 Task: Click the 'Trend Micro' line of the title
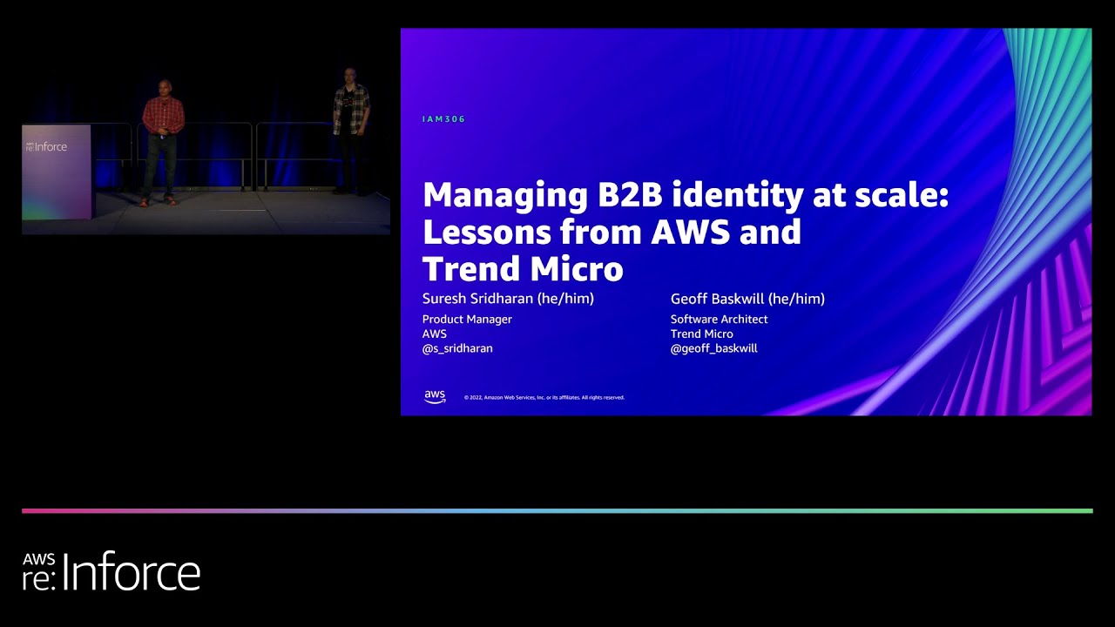point(523,269)
